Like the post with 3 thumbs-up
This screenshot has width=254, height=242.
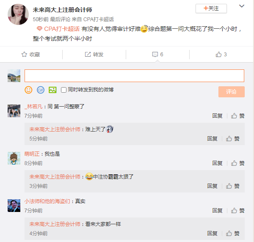(x=221, y=55)
